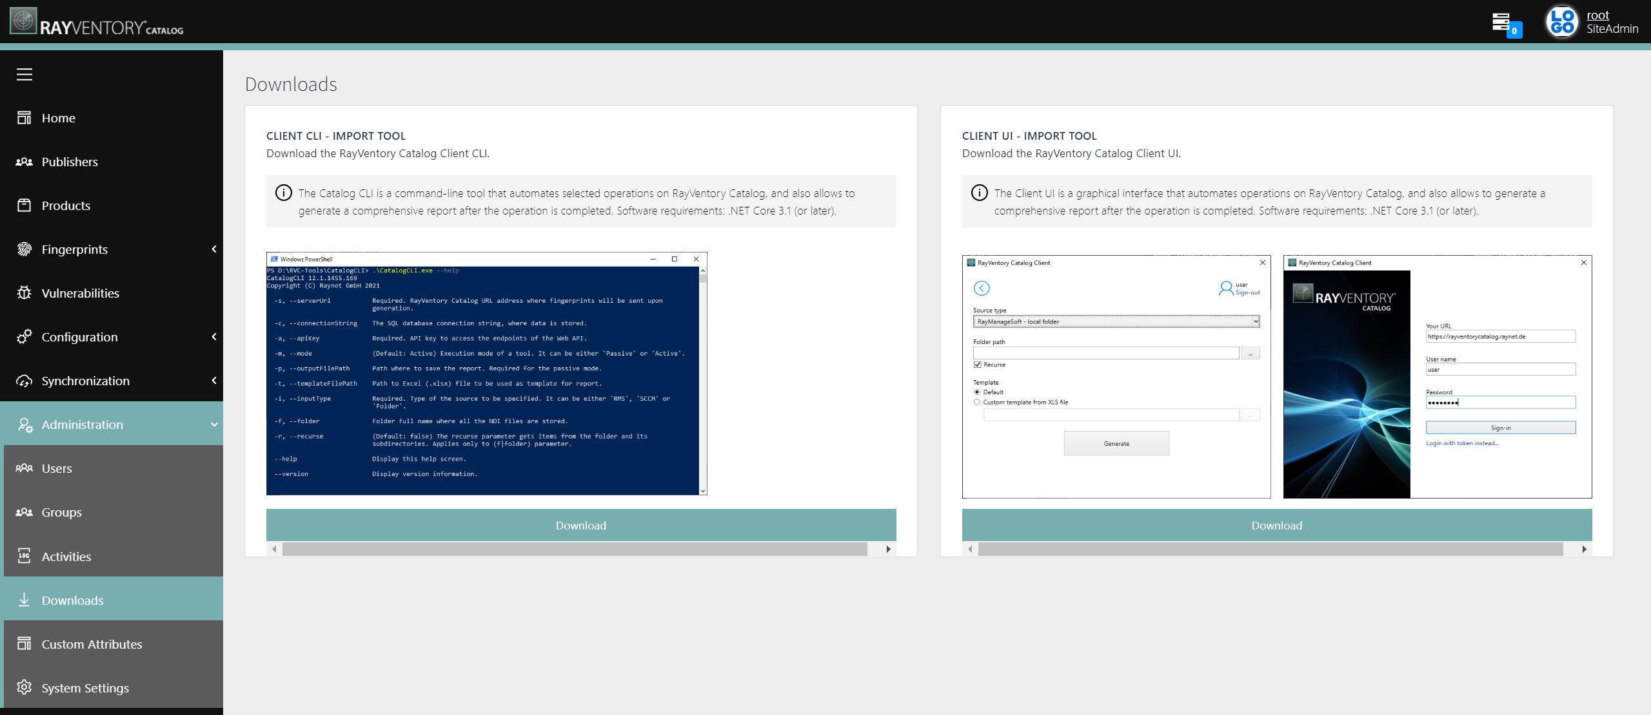Toggle the hamburger sidebar menu

pos(25,74)
